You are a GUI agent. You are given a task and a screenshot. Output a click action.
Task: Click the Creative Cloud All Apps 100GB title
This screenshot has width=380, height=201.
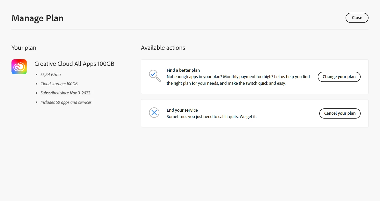point(74,64)
